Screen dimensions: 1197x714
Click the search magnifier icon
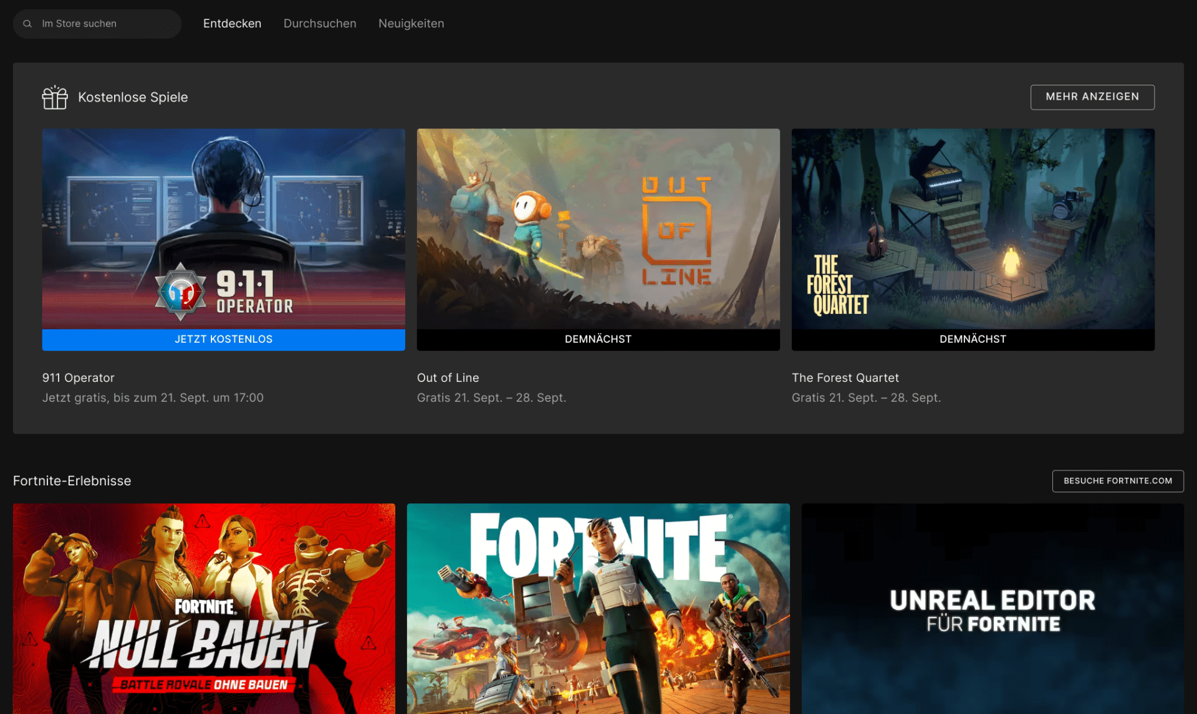tap(27, 24)
